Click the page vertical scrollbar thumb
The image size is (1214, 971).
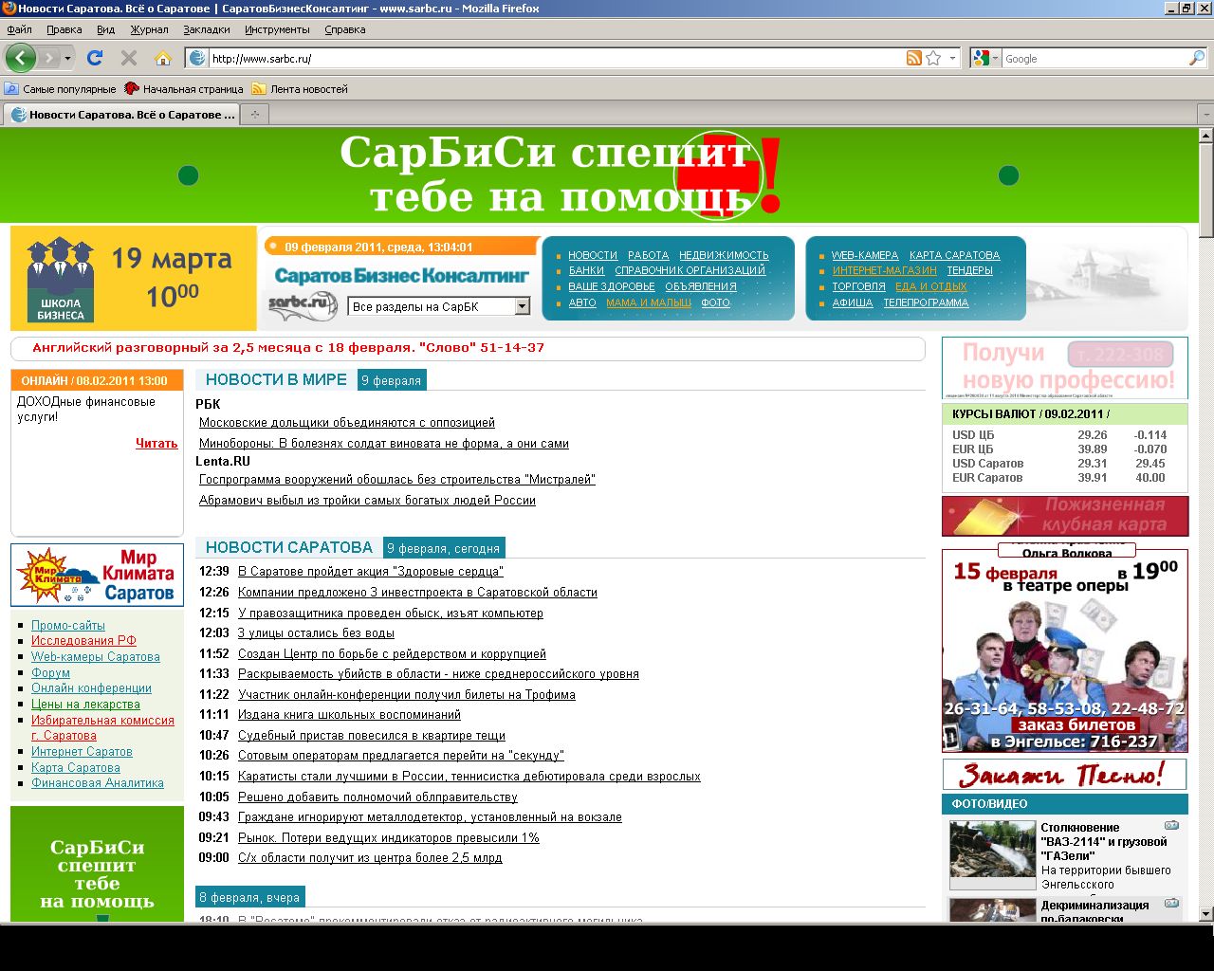pos(1205,190)
